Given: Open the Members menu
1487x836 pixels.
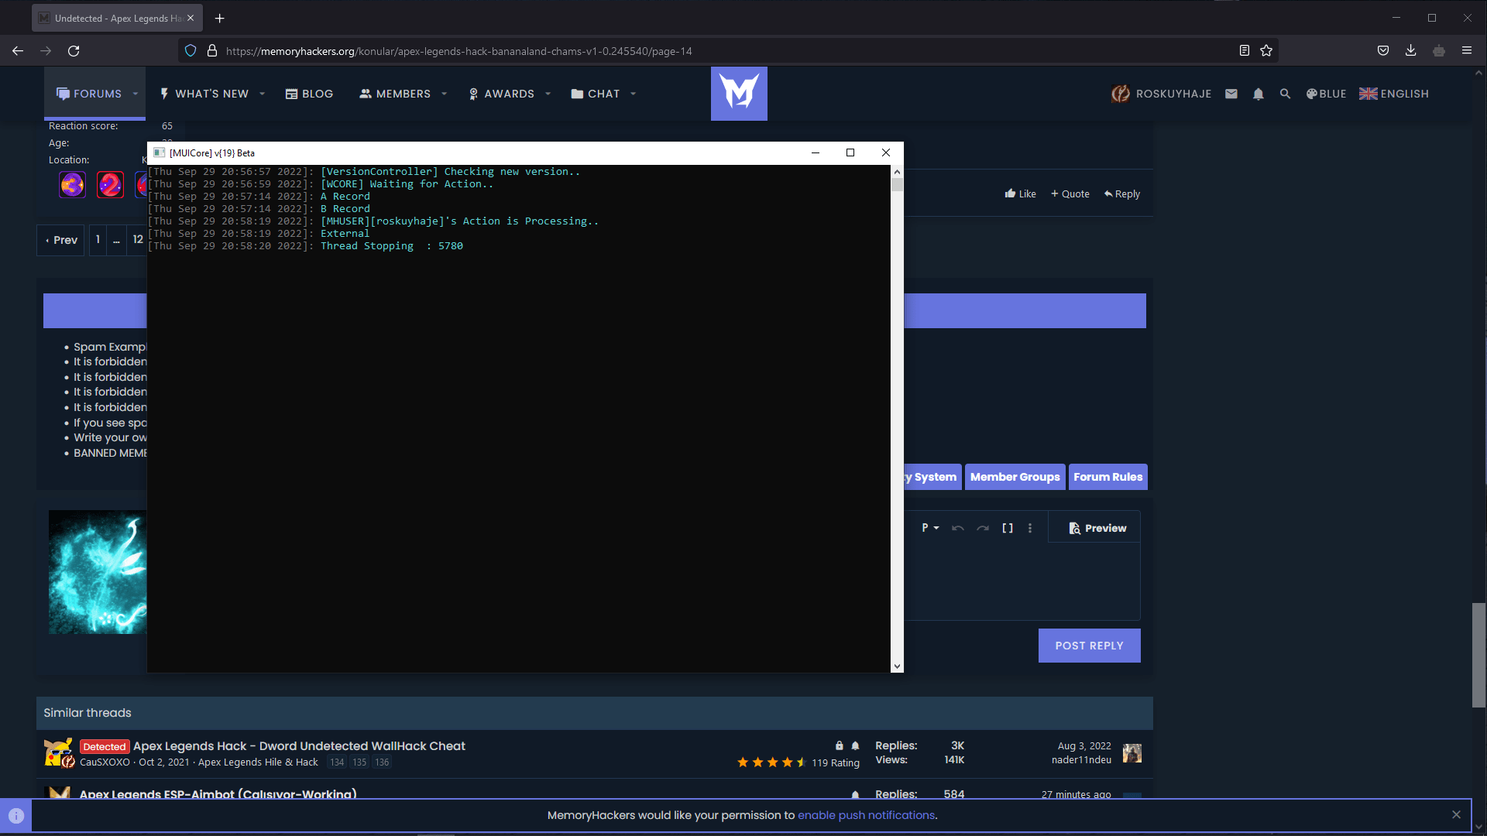Looking at the screenshot, I should click(x=395, y=94).
